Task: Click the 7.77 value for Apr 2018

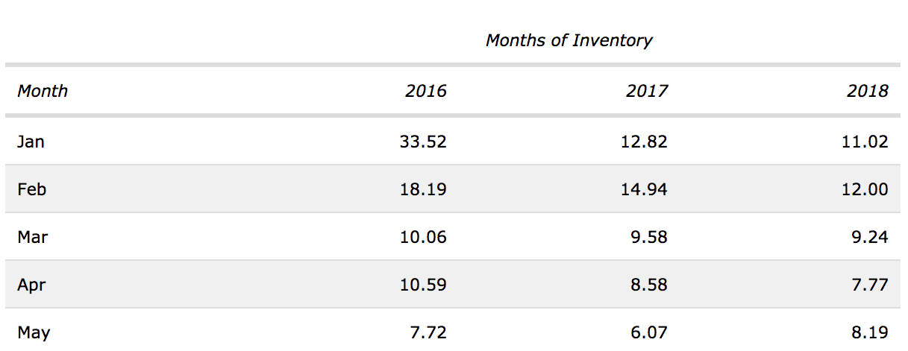Action: point(869,285)
